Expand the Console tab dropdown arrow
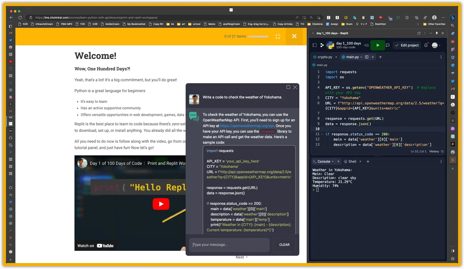This screenshot has height=269, width=464. (x=333, y=162)
